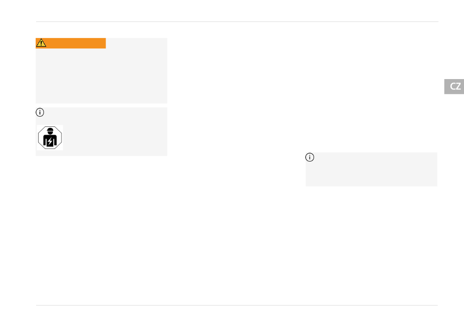This screenshot has height=327, width=464.
Task: Click the top horizontal header rule line
Action: tap(237, 21)
